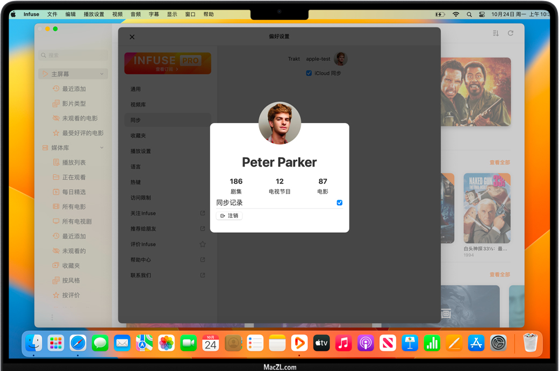Click star icon next to 评价 Infuse
Screen dimensions: 559x371
203,244
